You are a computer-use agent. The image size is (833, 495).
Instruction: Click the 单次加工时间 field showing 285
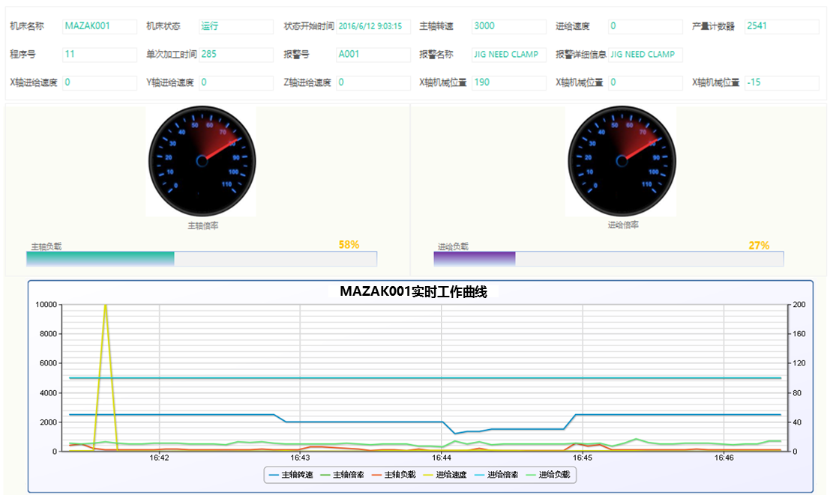click(x=235, y=55)
